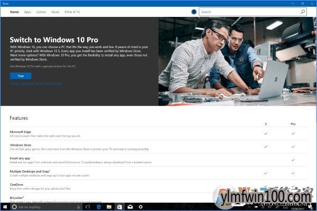The width and height of the screenshot is (317, 211).
Task: Open the Films & TV tab
Action: (x=72, y=12)
